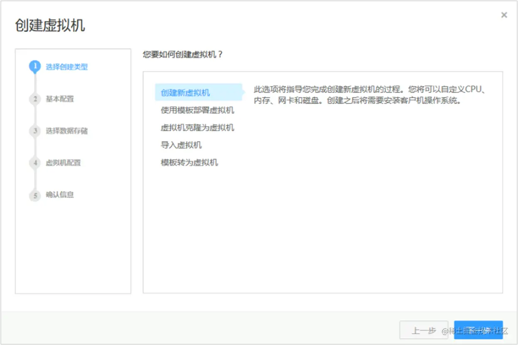Select 创建新虚拟机 option
This screenshot has width=518, height=345.
[198, 92]
